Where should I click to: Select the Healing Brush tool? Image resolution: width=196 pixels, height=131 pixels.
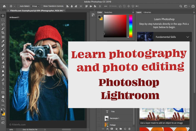[x=3, y=46]
